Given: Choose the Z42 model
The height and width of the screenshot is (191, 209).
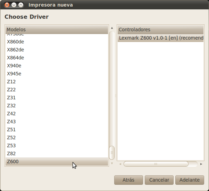Looking at the screenshot, I should click(57, 114).
